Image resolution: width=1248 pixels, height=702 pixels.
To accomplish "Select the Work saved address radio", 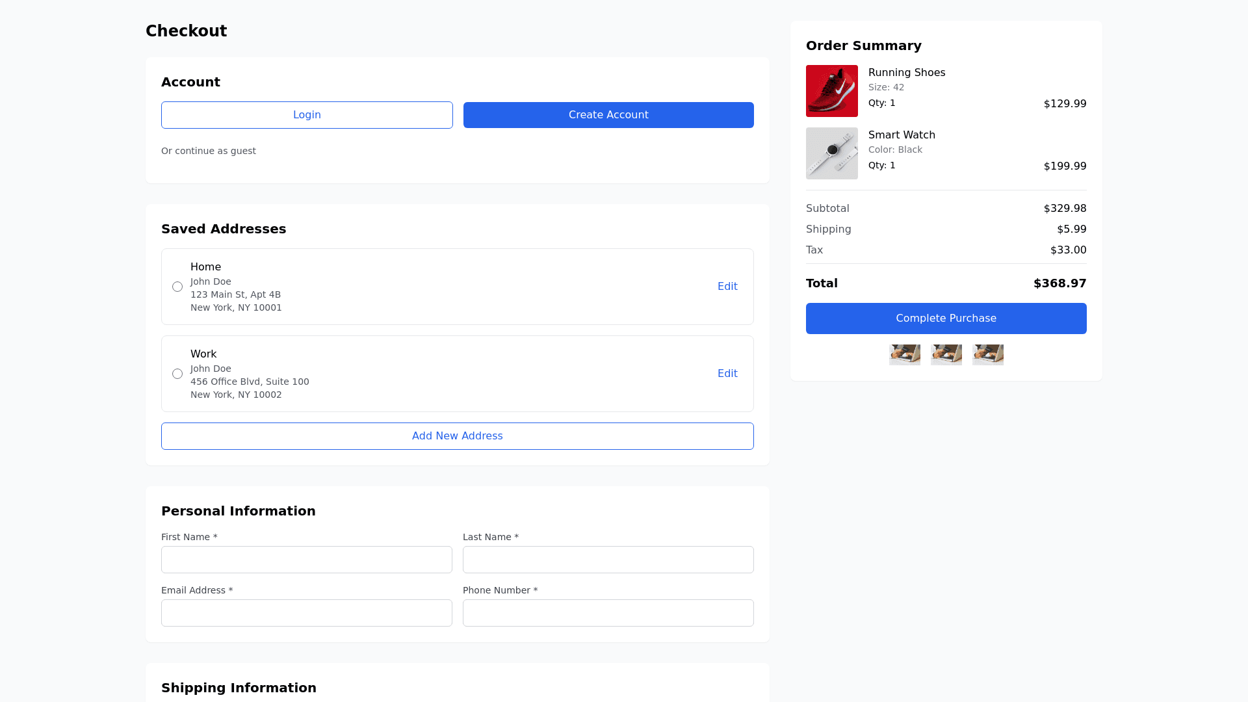I will pos(177,374).
